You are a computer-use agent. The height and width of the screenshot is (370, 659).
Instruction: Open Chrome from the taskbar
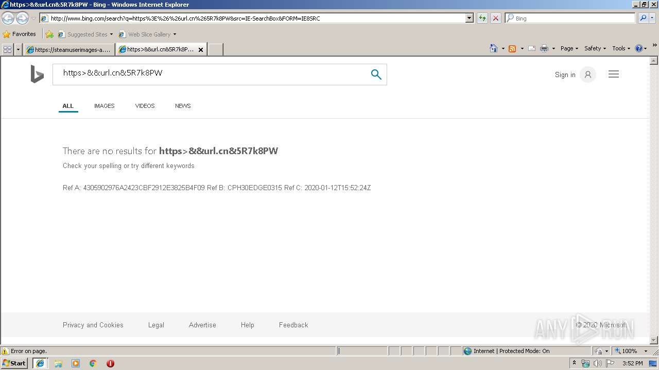(93, 363)
